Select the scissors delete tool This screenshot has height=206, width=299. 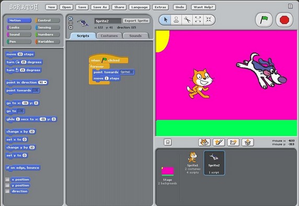(x=187, y=20)
